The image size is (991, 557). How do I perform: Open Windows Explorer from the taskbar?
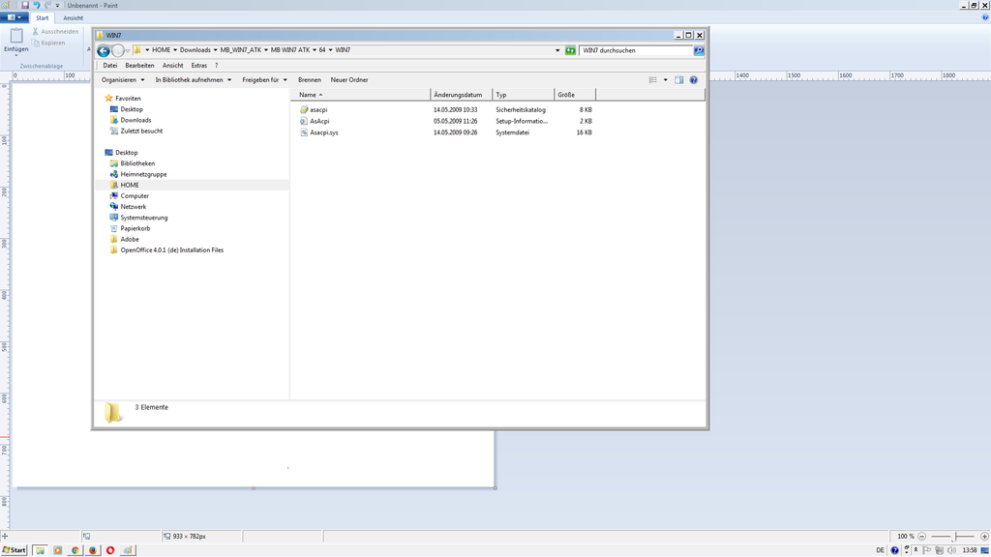click(x=41, y=550)
